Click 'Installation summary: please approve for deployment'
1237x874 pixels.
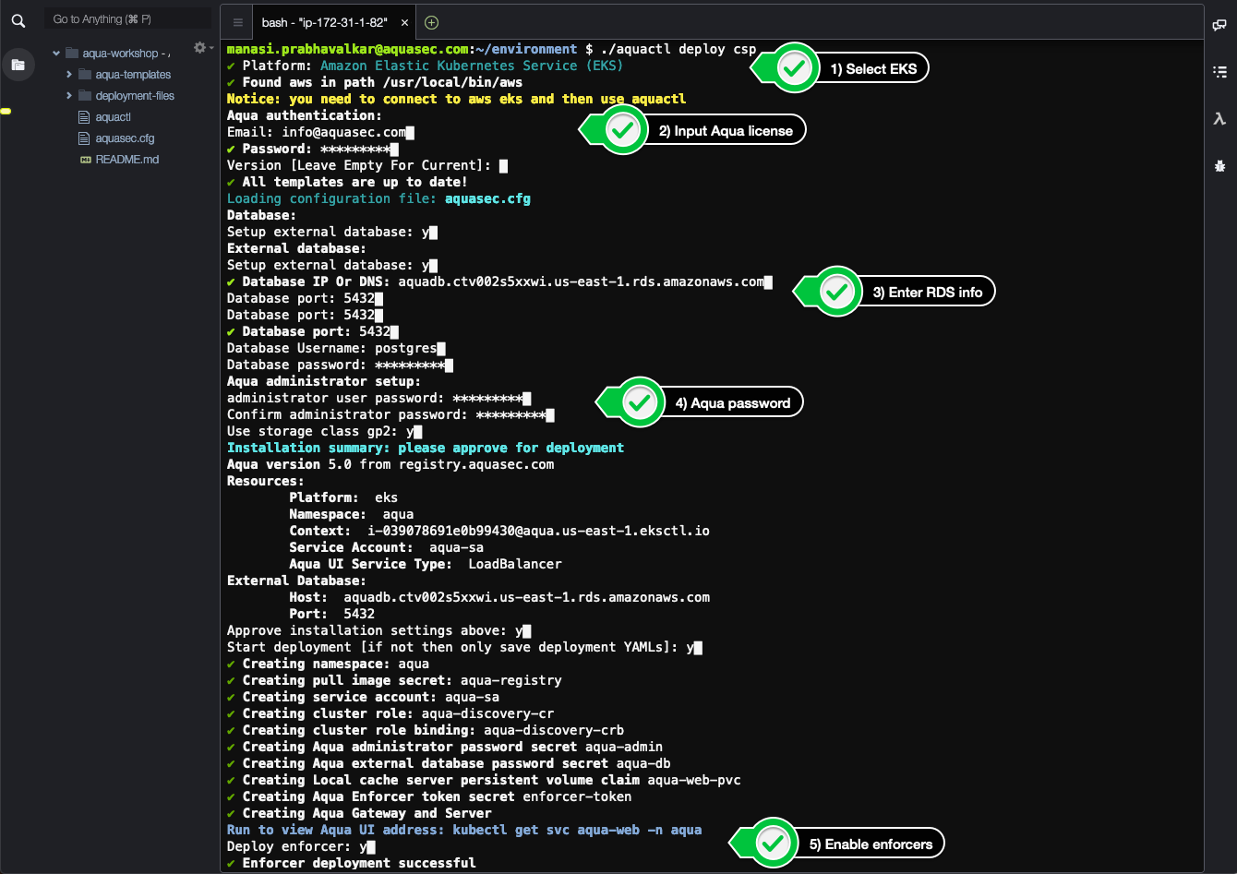[426, 448]
